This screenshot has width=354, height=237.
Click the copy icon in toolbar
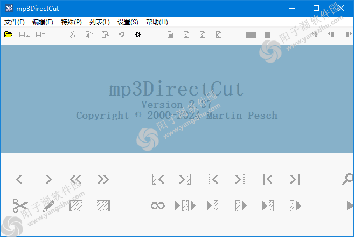pos(89,35)
